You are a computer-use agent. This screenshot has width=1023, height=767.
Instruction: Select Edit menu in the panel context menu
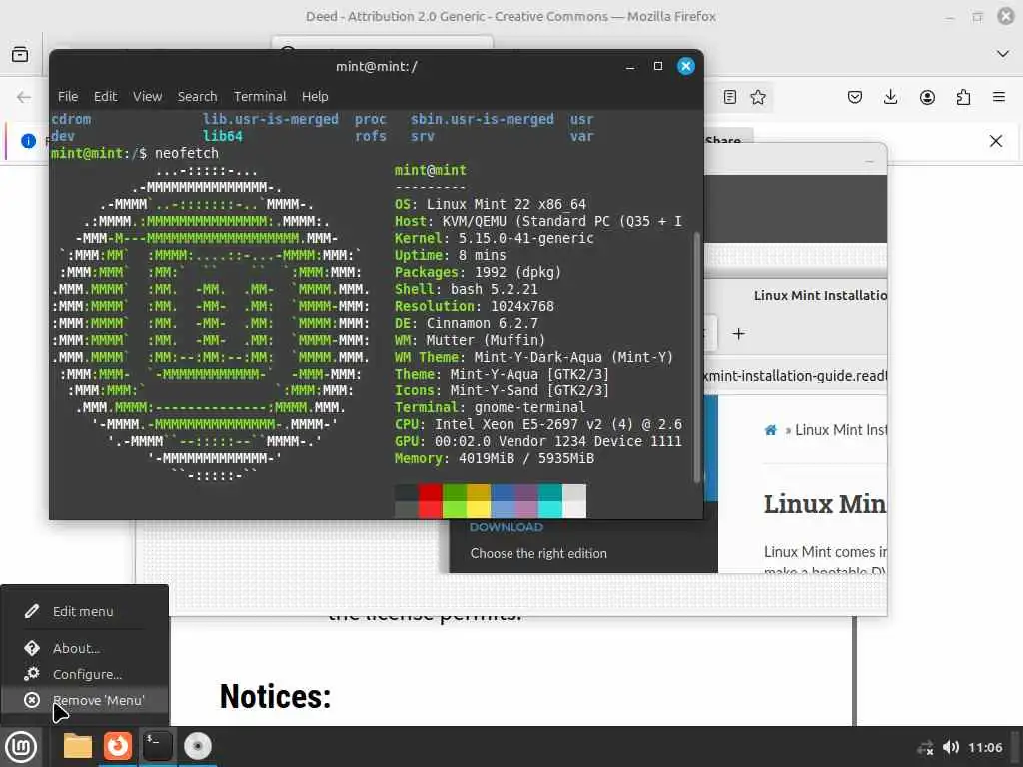click(x=84, y=612)
